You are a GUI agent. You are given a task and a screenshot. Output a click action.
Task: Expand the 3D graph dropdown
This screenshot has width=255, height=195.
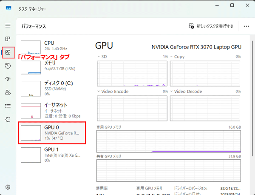[99, 57]
